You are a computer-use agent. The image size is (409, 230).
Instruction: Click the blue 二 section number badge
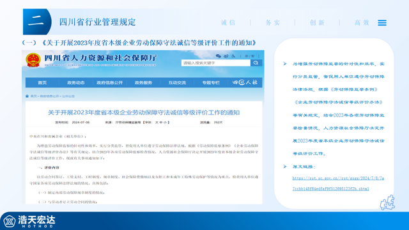click(37, 22)
